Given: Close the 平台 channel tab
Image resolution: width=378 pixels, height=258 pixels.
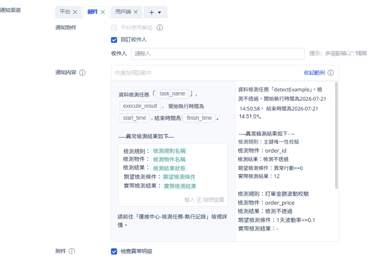Looking at the screenshot, I should [x=75, y=12].
